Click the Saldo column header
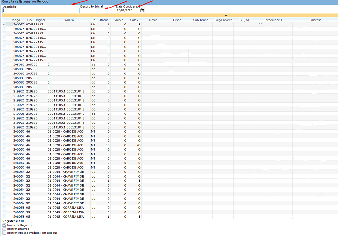This screenshot has height=236, width=338. [134, 20]
